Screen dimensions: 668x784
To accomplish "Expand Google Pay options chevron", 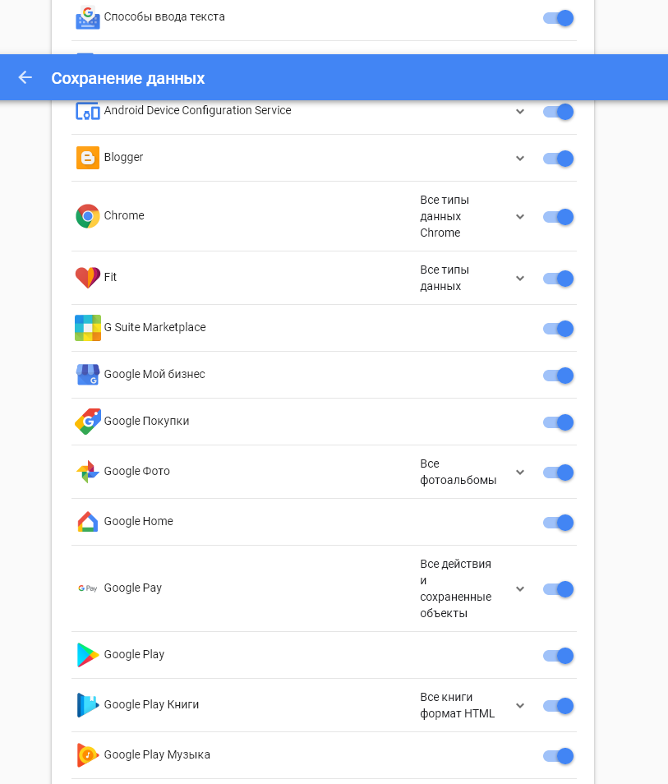I will coord(520,589).
